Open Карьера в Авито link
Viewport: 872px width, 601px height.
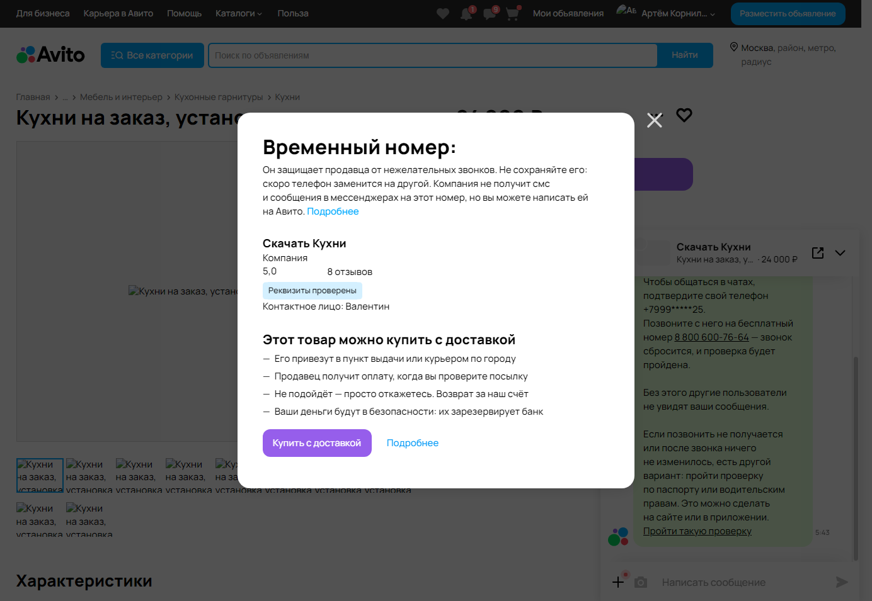coord(118,13)
